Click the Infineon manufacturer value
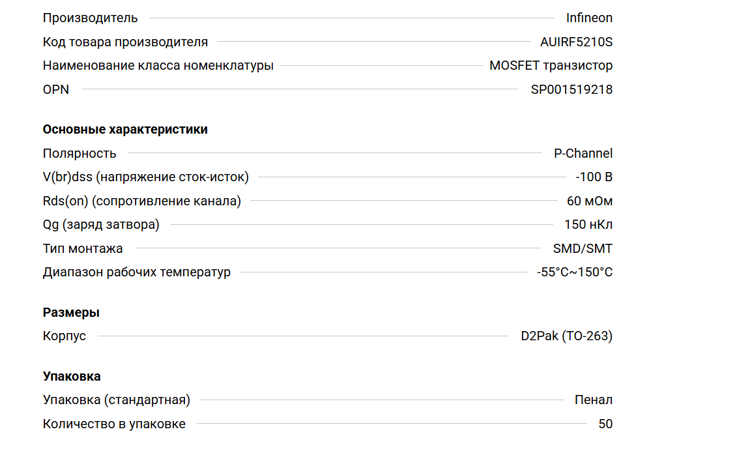The width and height of the screenshot is (735, 453). pos(589,18)
